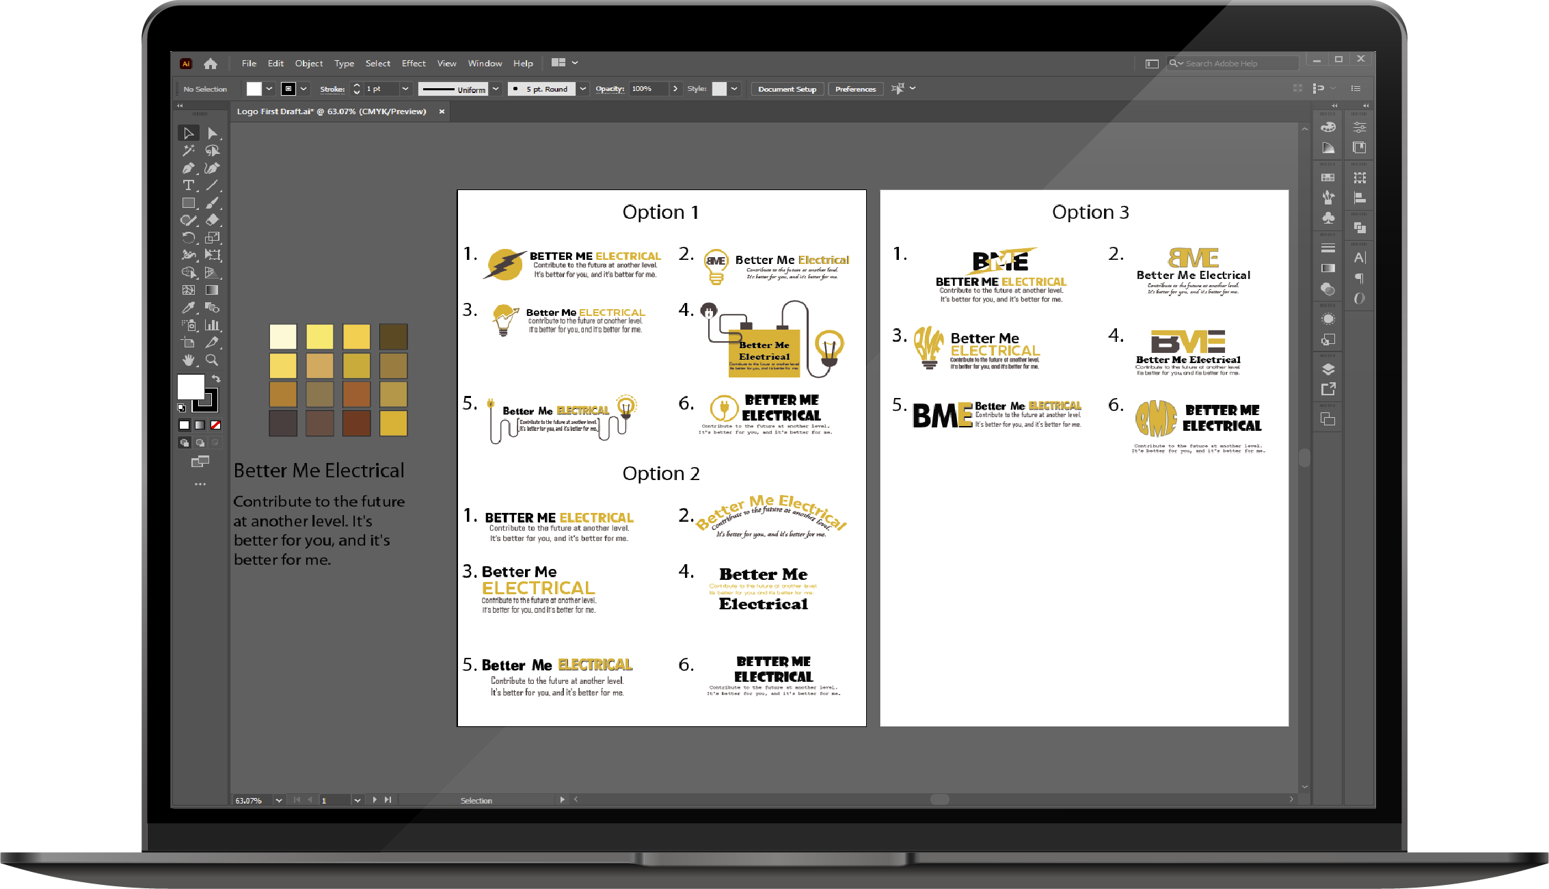Select the Hand tool
The height and width of the screenshot is (889, 1549).
coord(188,360)
